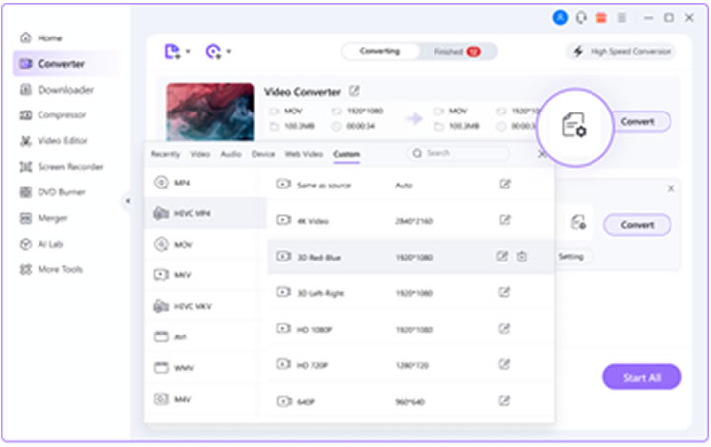Choose MKV in the format list

point(205,275)
